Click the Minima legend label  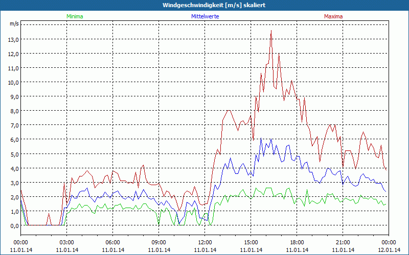click(x=75, y=16)
